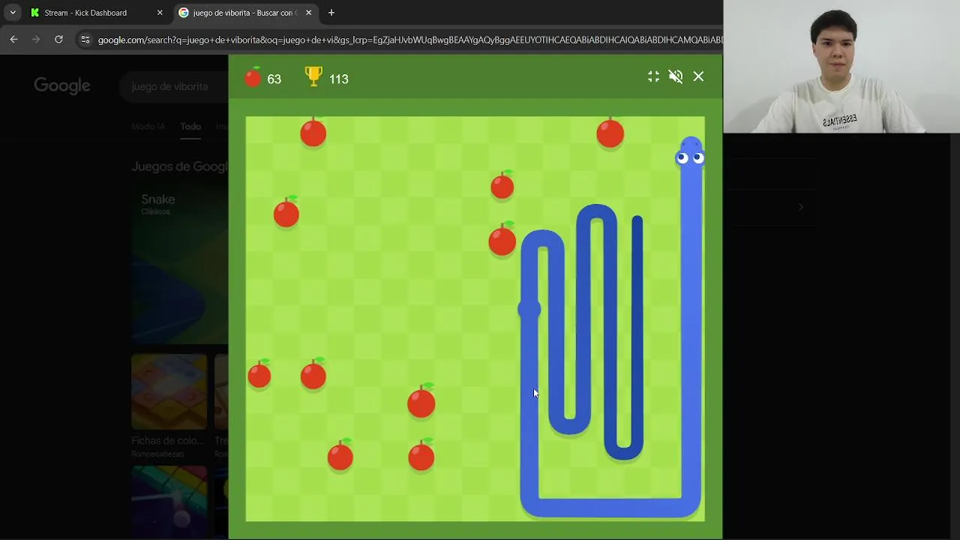Viewport: 960px width, 540px height.
Task: Open the Fichas de colo... game thumbnail
Action: click(x=169, y=391)
